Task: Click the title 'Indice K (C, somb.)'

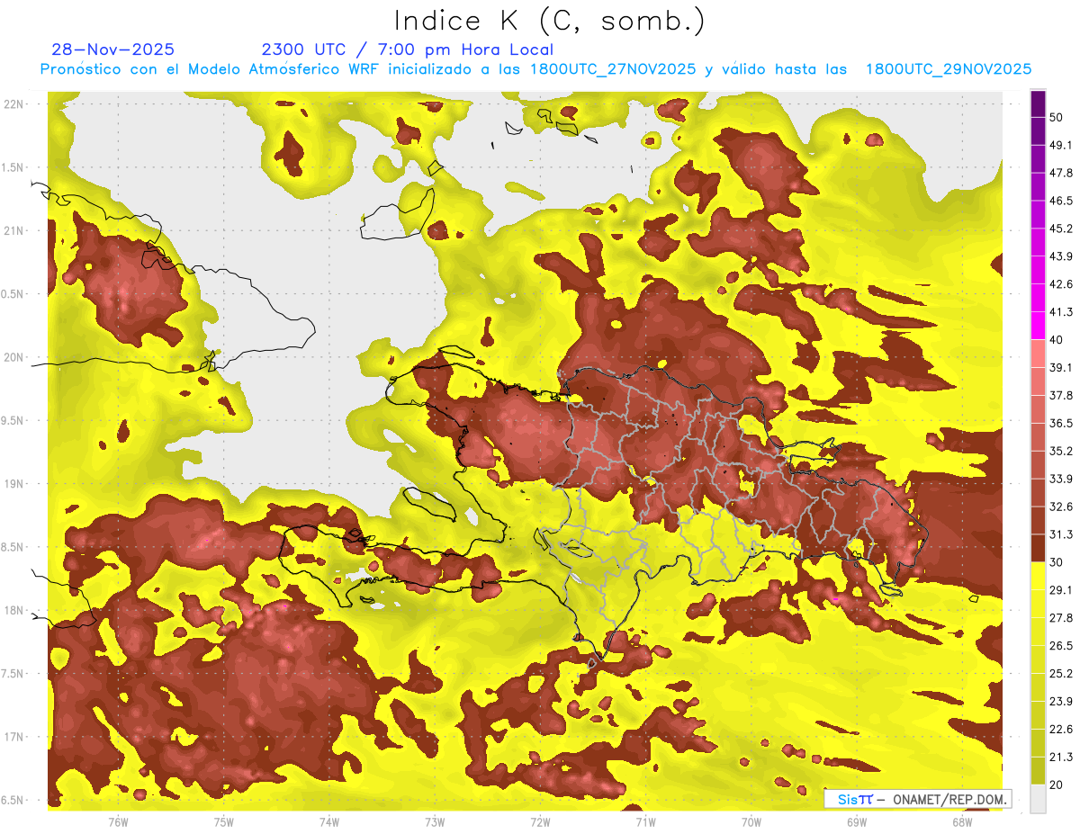Action: [x=549, y=21]
